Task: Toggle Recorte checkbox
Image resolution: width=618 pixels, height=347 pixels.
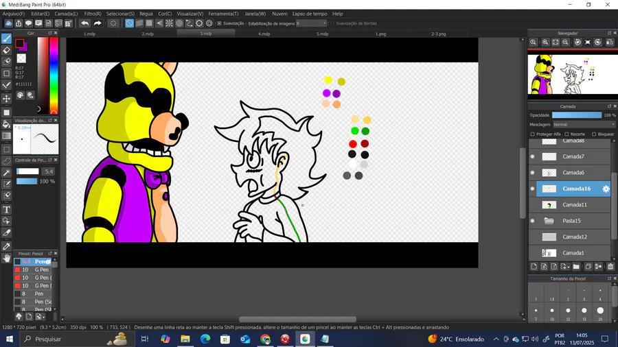Action: tap(566, 134)
